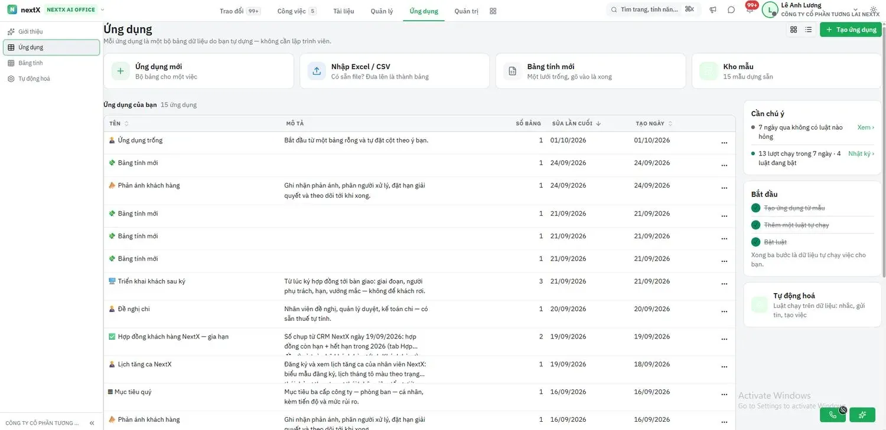Image resolution: width=886 pixels, height=430 pixels.
Task: Click Lê Anh Lương user avatar
Action: pos(770,9)
